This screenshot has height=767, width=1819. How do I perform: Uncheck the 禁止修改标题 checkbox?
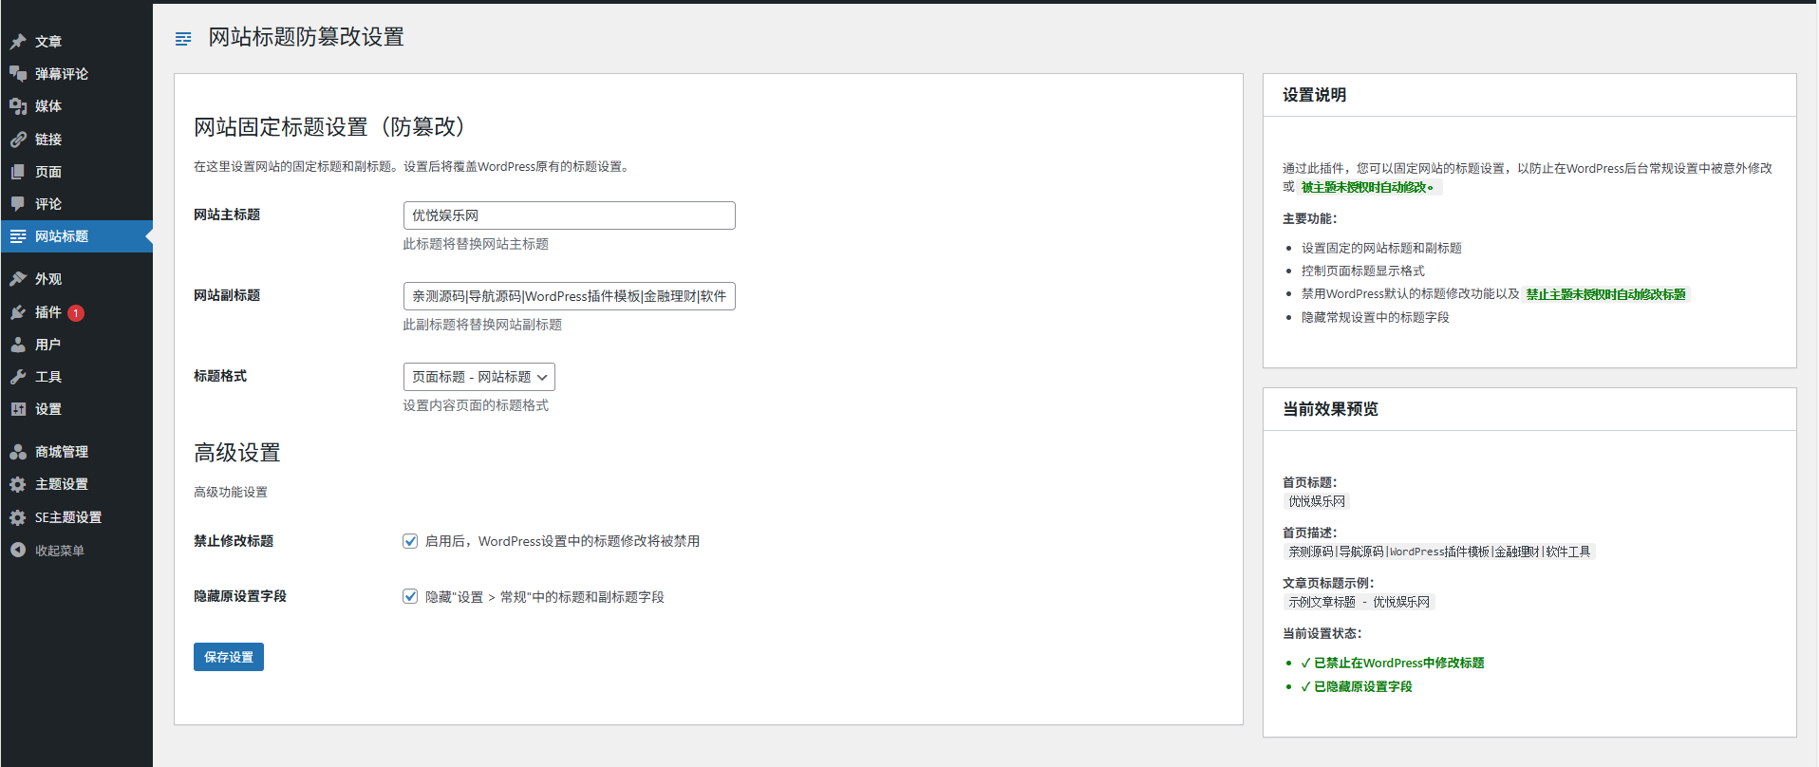410,541
